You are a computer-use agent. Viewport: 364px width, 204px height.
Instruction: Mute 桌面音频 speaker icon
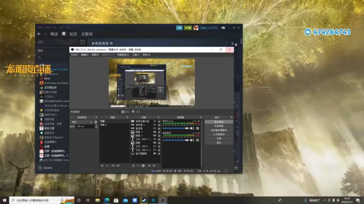(x=192, y=140)
